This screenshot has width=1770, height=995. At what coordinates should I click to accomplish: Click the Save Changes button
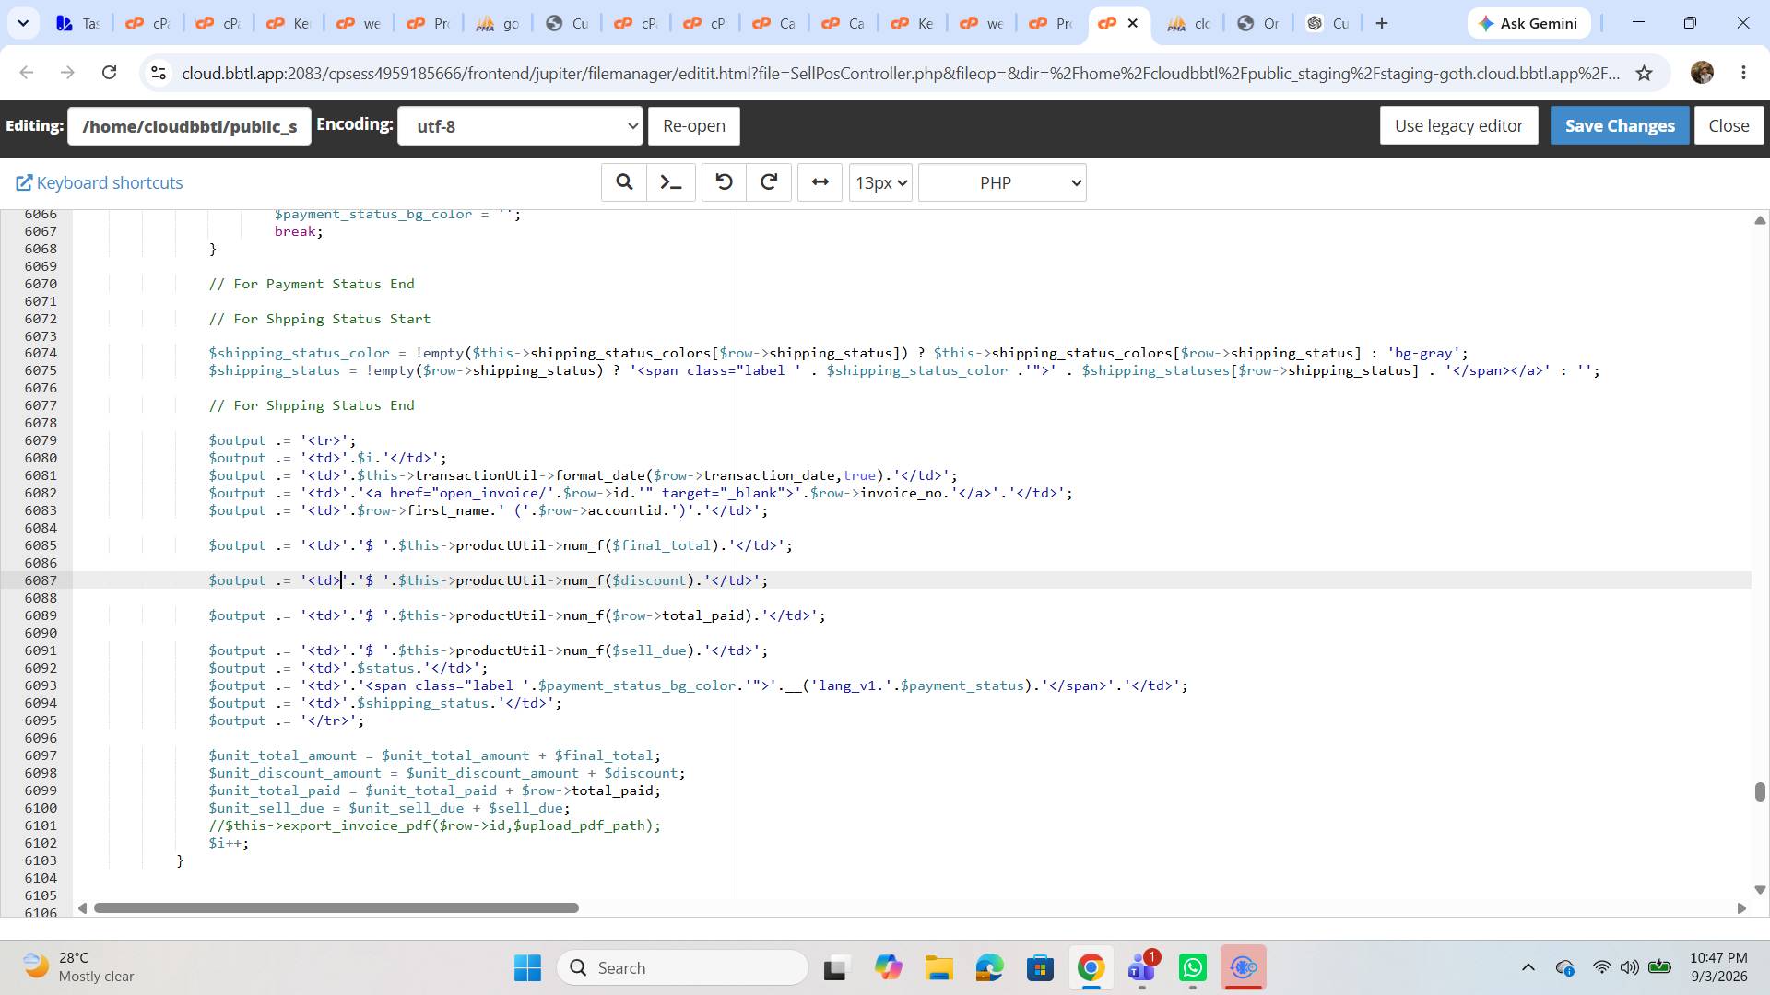(x=1620, y=125)
